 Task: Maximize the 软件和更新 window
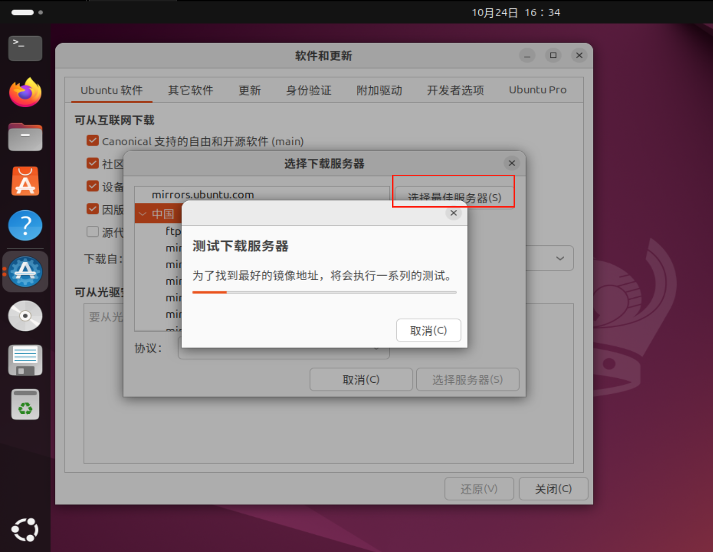(553, 56)
